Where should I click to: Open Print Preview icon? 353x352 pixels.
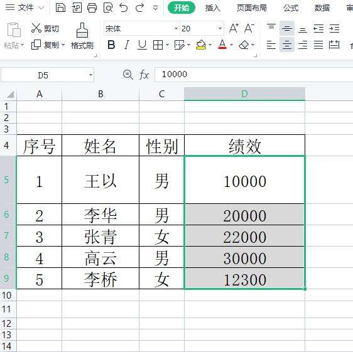108,8
